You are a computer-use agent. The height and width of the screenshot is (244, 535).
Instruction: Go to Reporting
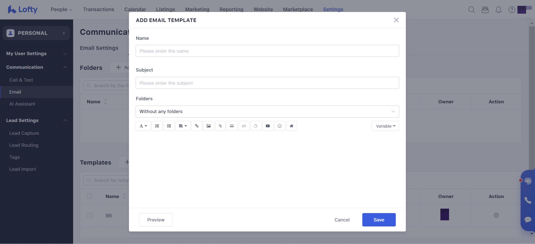point(231,9)
